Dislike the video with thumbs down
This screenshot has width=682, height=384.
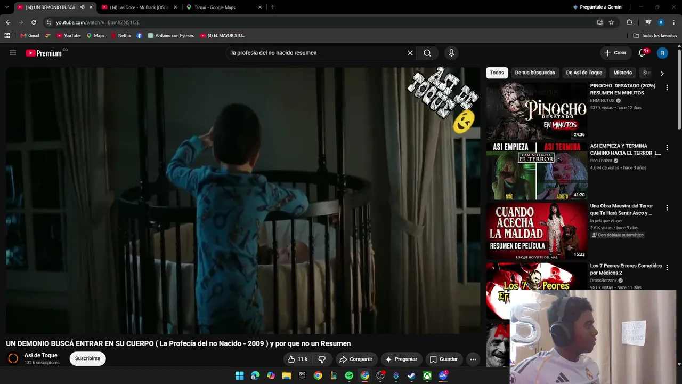pyautogui.click(x=322, y=359)
